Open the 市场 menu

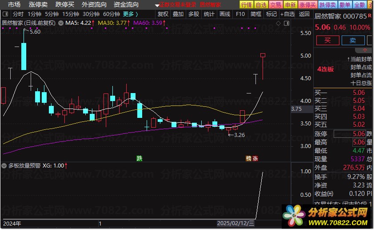coord(14,4)
